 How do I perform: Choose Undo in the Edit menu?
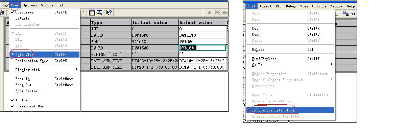click(290, 13)
